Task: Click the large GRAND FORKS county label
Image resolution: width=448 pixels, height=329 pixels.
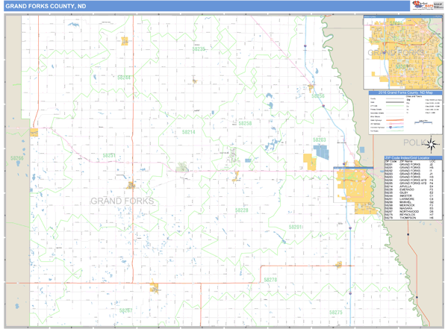Action: point(122,201)
